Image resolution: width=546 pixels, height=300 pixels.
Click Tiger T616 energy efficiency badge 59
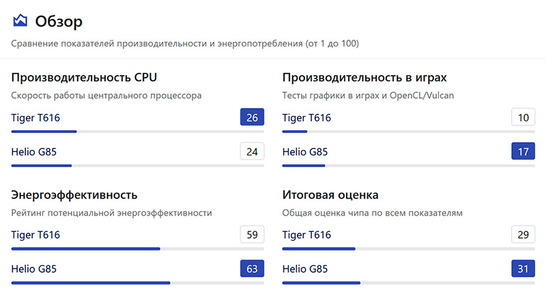click(x=252, y=235)
